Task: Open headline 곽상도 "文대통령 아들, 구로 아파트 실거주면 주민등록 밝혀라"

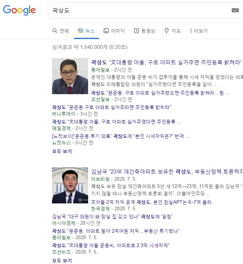Action: coord(167,62)
